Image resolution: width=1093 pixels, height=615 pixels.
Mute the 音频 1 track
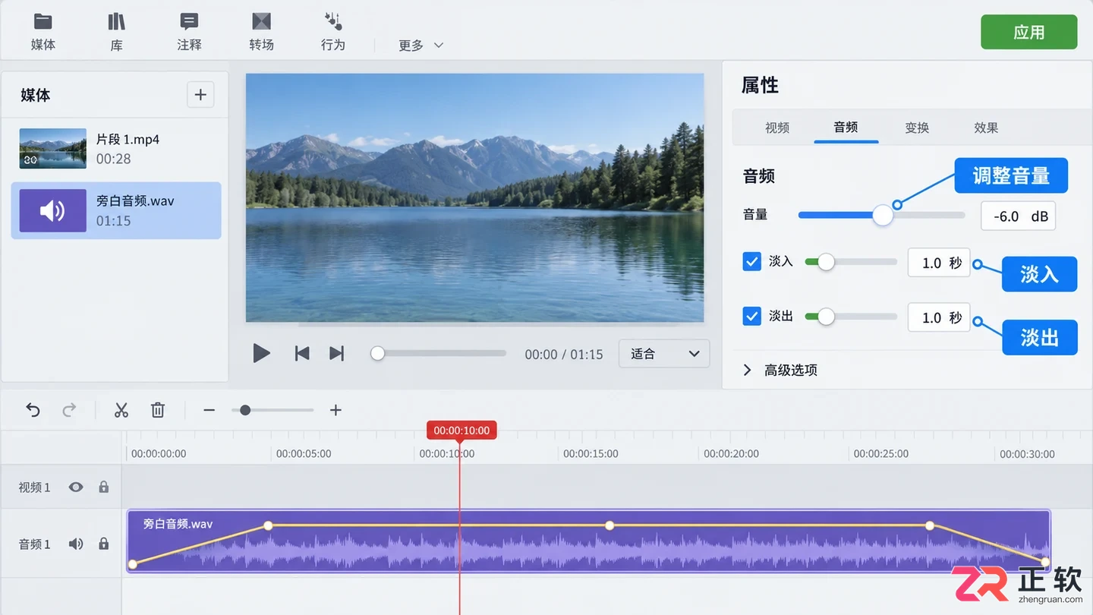pyautogui.click(x=76, y=544)
